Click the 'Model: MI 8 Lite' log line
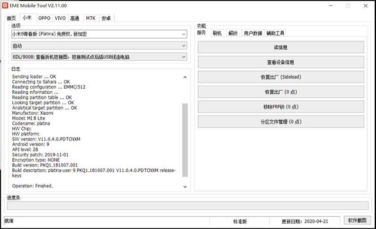This screenshot has width=376, height=229. pyautogui.click(x=29, y=118)
